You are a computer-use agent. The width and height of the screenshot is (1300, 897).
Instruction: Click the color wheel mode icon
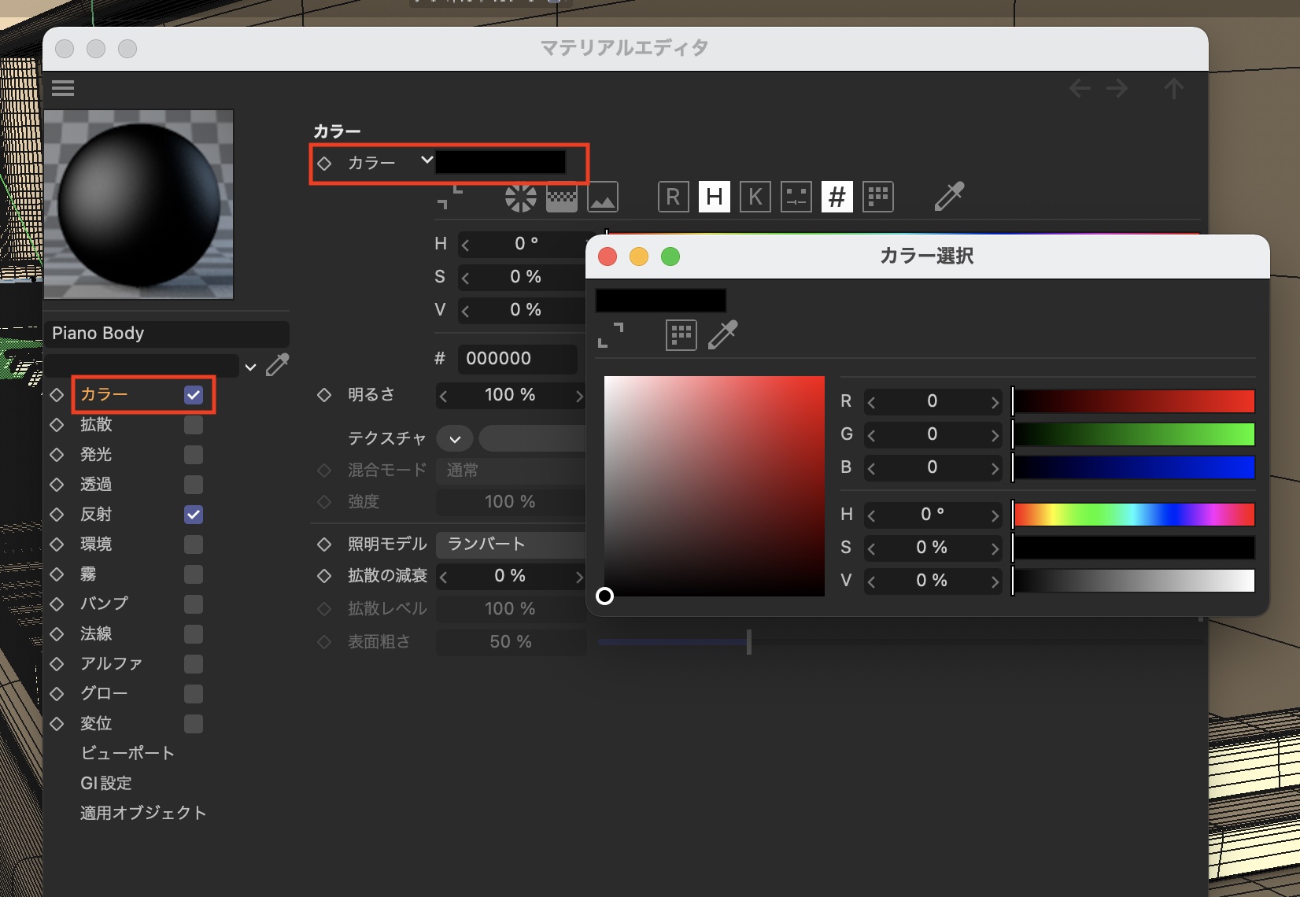tap(520, 197)
